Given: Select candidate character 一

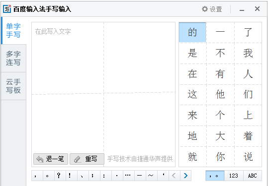Looking at the screenshot, I should [x=220, y=32].
